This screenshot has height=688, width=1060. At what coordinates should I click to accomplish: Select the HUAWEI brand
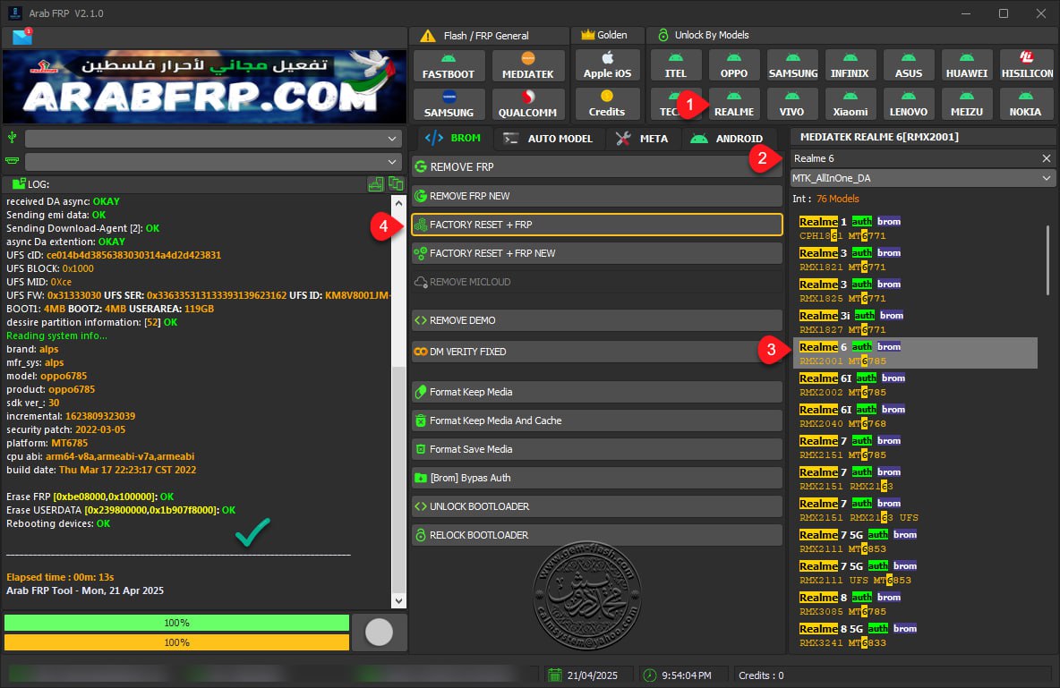click(967, 65)
